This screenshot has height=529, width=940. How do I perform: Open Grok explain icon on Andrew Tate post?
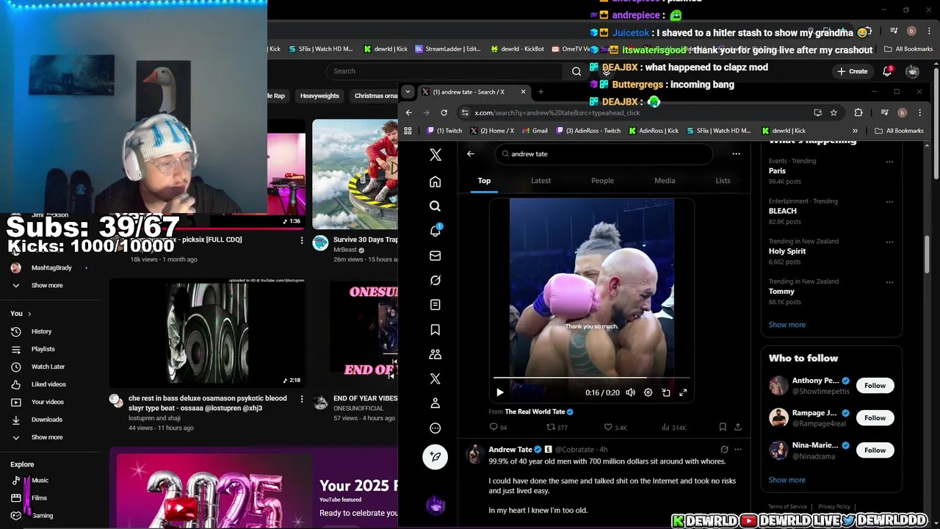724,450
